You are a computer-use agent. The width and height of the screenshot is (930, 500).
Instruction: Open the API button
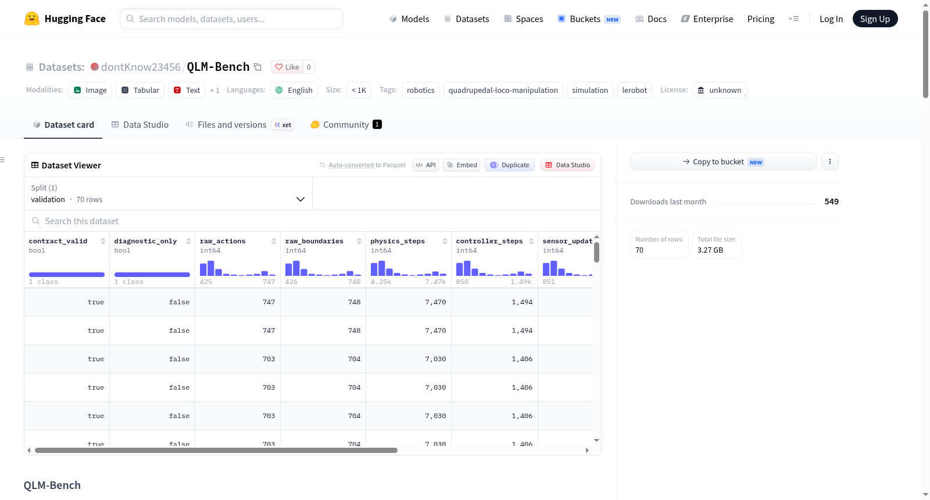(x=425, y=165)
